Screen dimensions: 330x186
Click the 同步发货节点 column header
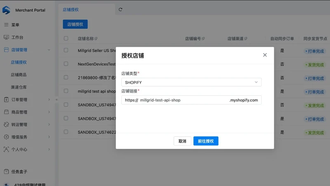[315, 38]
